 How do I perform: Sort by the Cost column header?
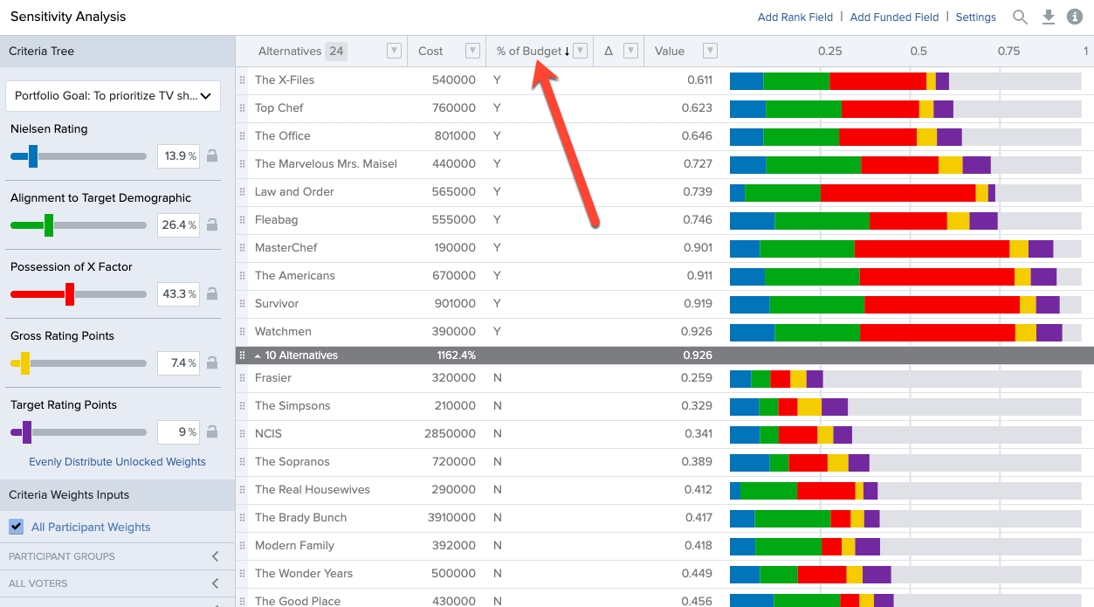coord(430,52)
